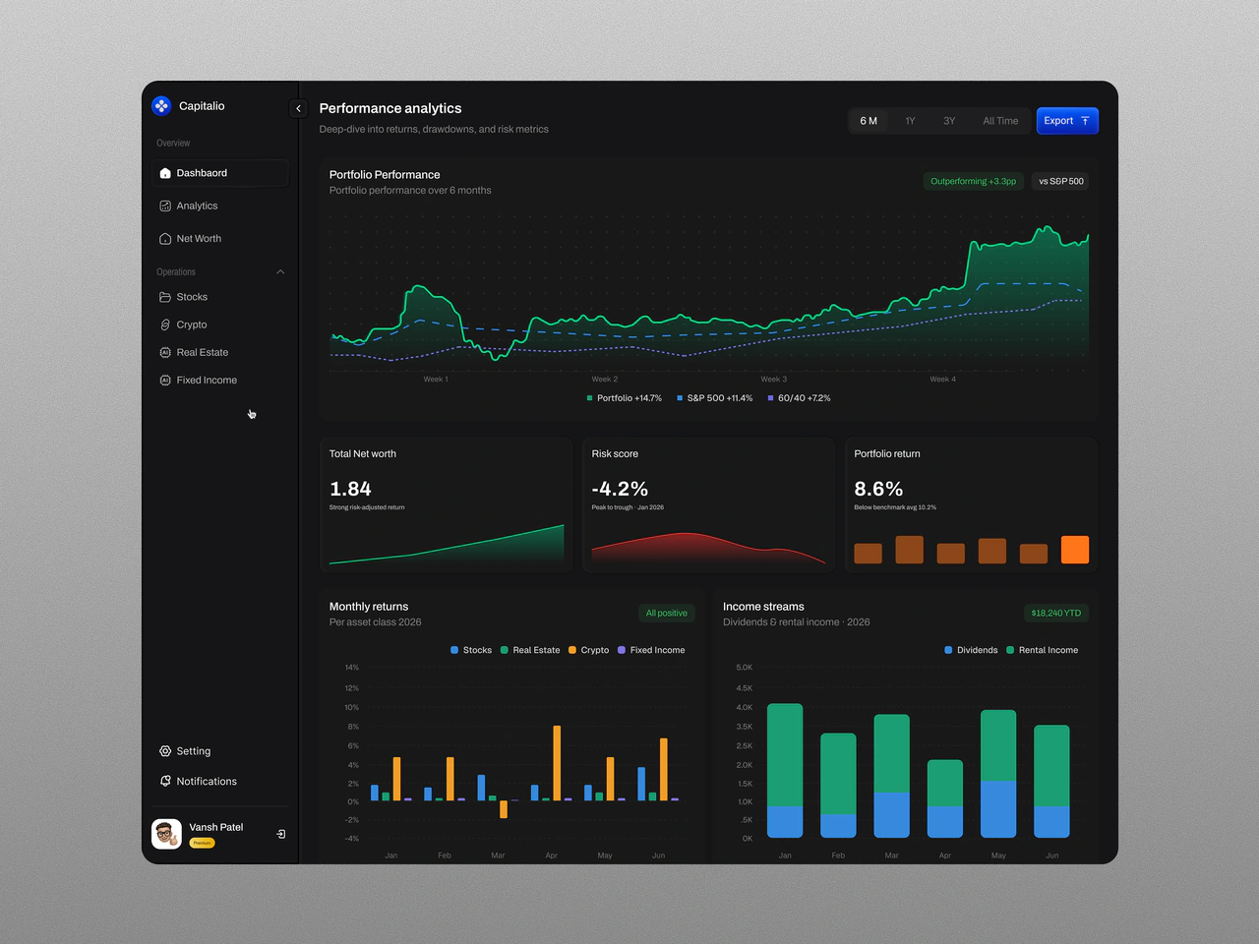Viewport: 1259px width, 944px height.
Task: Click the Crypto coin icon
Action: pyautogui.click(x=165, y=324)
